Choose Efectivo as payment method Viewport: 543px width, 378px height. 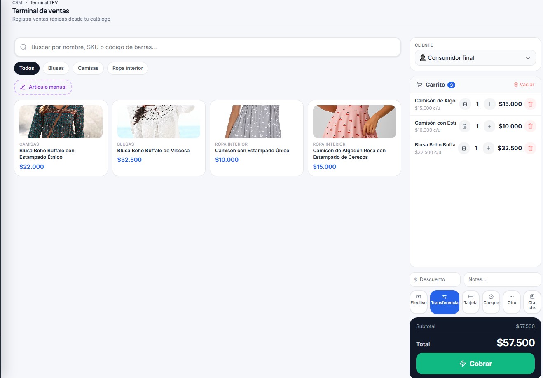tap(419, 302)
